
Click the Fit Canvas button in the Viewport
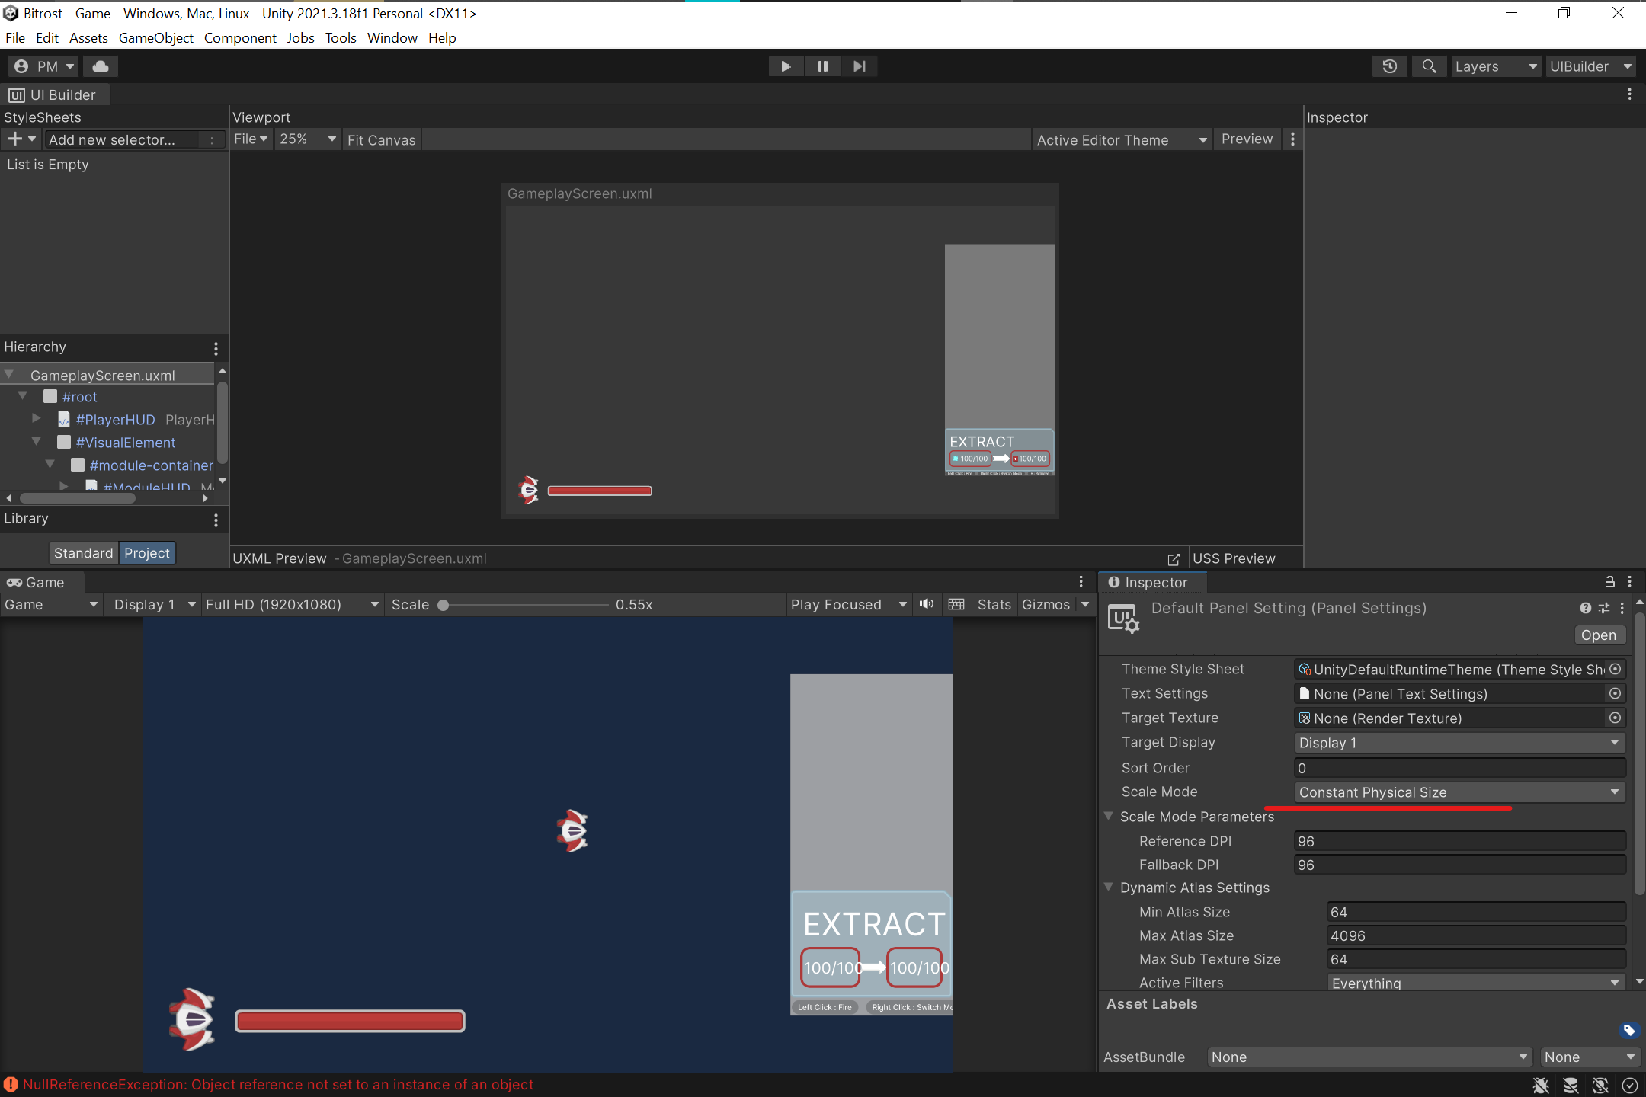(x=381, y=139)
